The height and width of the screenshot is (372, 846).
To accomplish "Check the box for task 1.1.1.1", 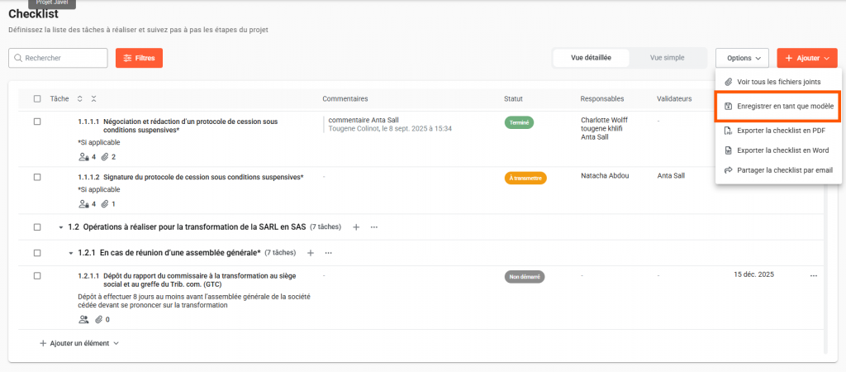I will (37, 122).
